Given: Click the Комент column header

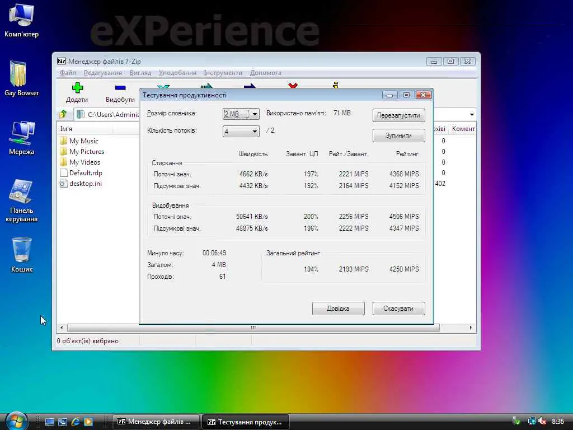Looking at the screenshot, I should (x=463, y=129).
